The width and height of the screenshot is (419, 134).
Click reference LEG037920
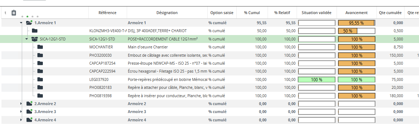tap(99, 79)
